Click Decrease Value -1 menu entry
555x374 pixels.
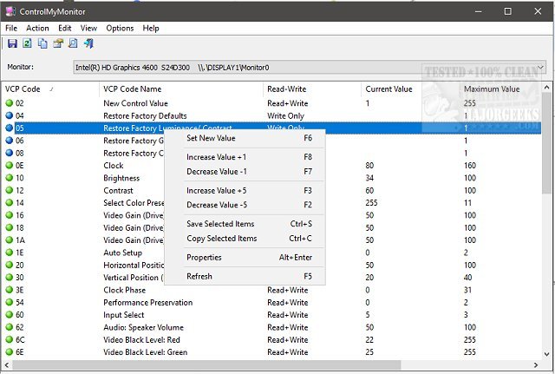(217, 171)
